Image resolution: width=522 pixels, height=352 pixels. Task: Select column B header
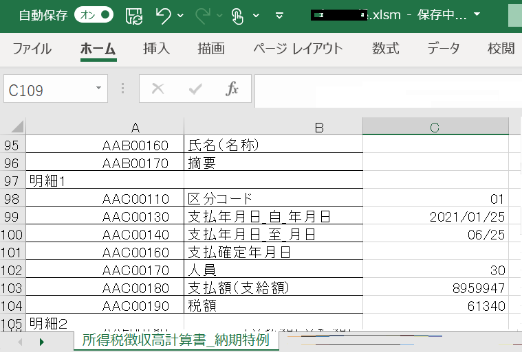click(273, 127)
